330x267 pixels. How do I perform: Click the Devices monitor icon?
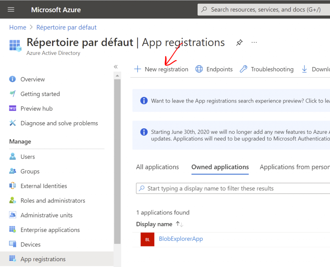13,244
